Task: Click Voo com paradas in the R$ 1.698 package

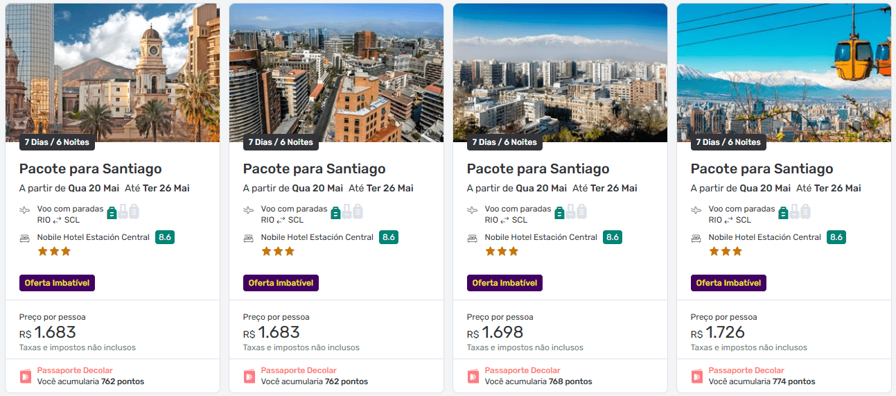Action: pyautogui.click(x=518, y=209)
